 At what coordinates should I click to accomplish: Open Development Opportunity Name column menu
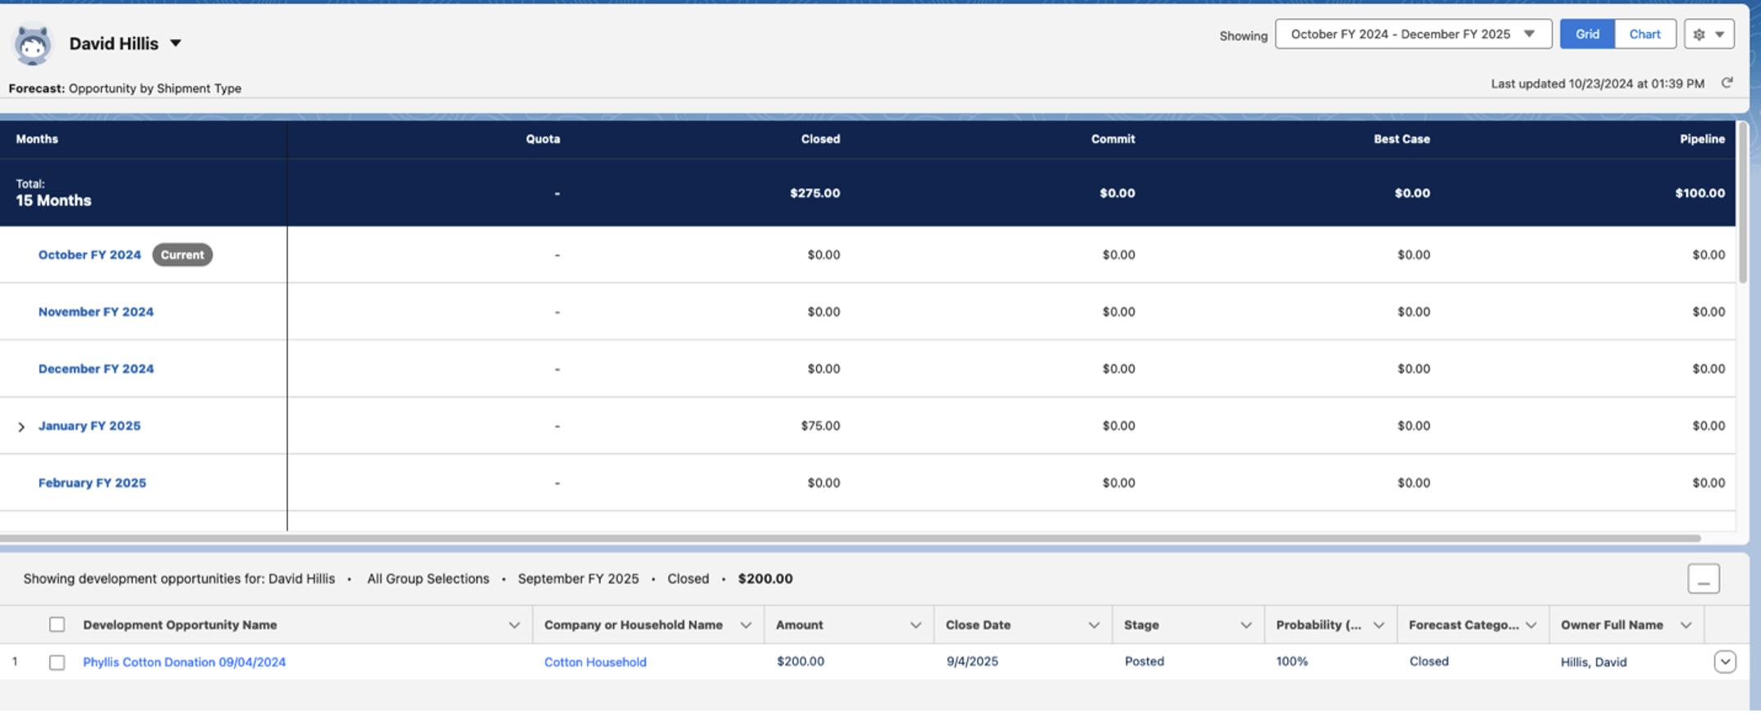pos(514,625)
